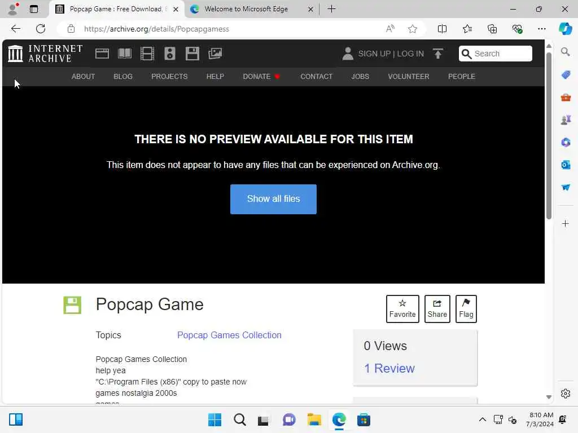
Task: Refresh the page
Action: click(41, 29)
